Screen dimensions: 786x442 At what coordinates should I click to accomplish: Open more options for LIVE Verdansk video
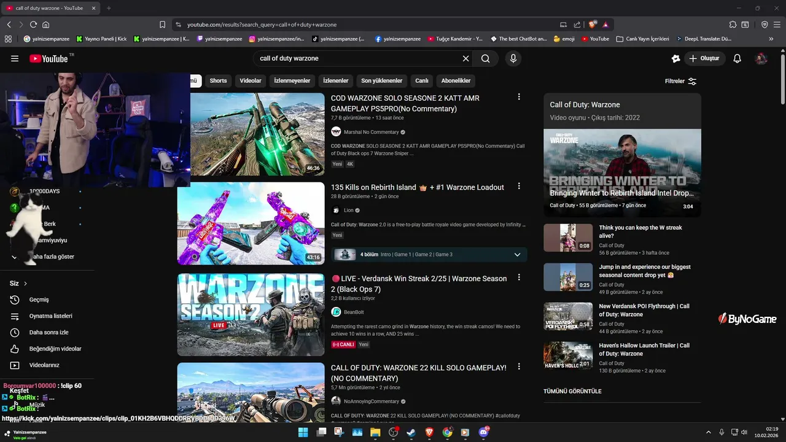click(x=519, y=277)
